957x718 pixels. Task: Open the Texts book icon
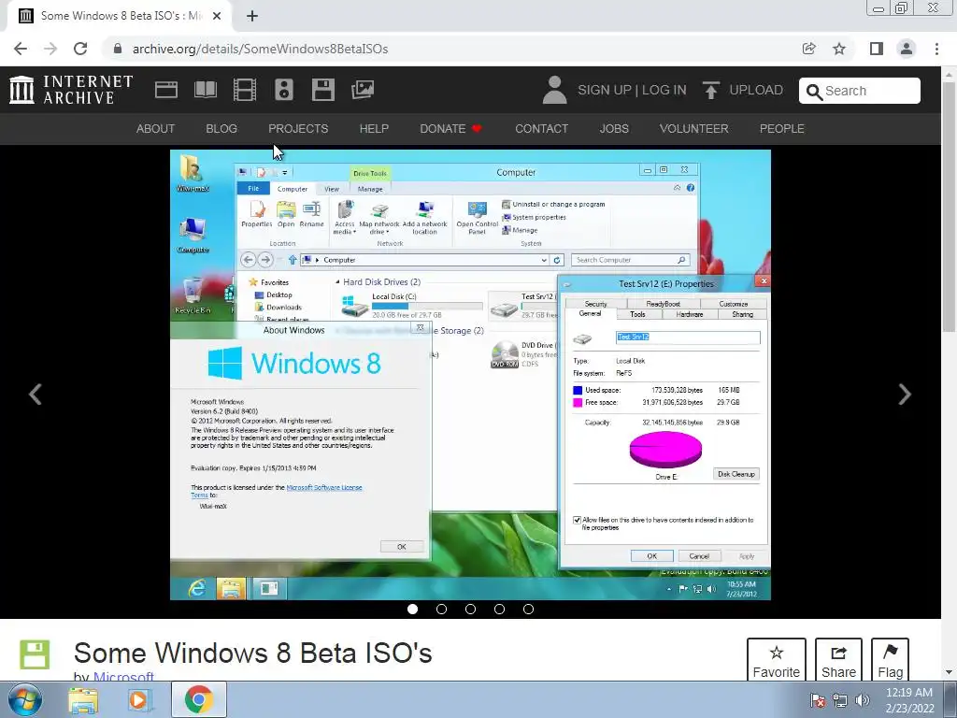coord(205,90)
